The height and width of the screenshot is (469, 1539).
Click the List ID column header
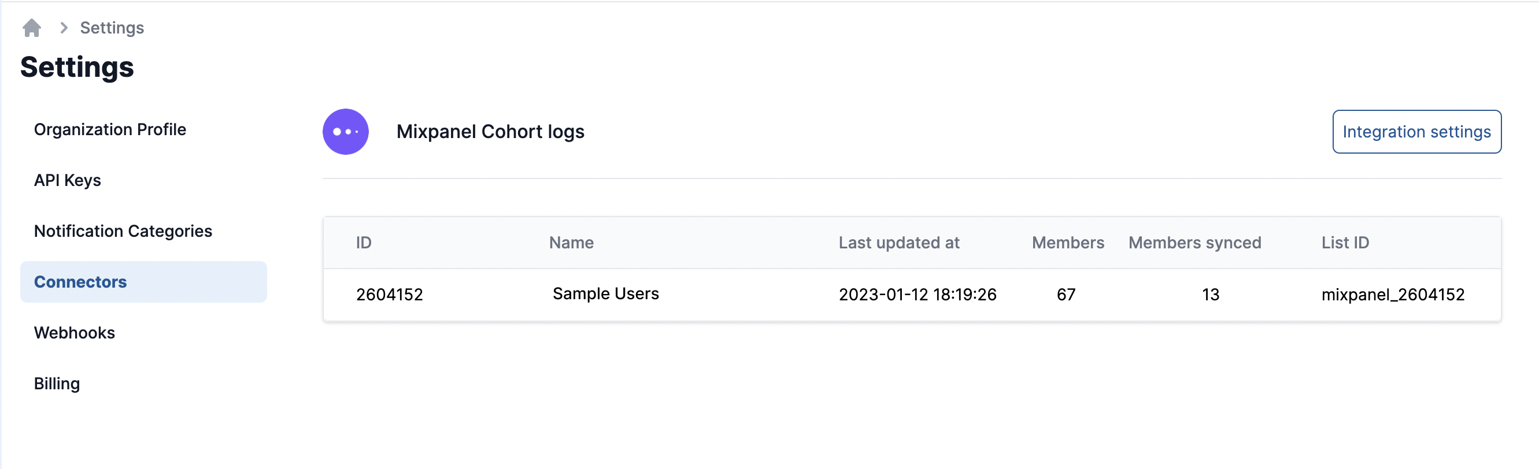point(1345,242)
